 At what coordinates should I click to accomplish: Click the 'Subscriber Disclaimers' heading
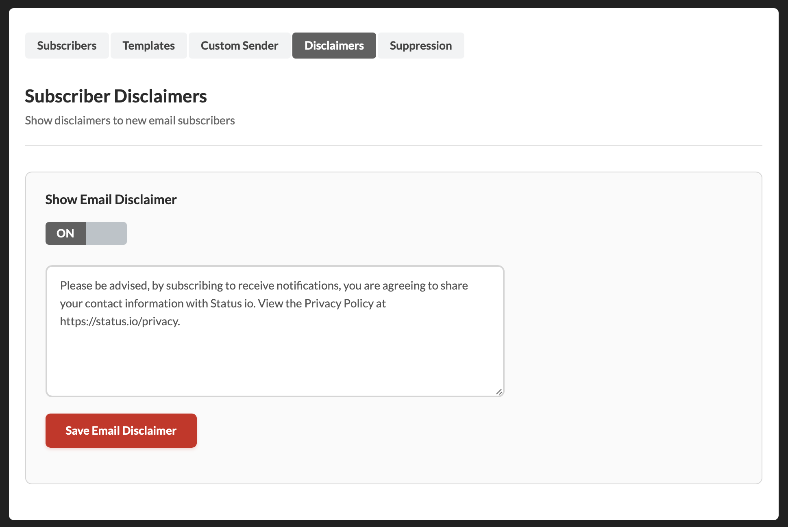(116, 96)
